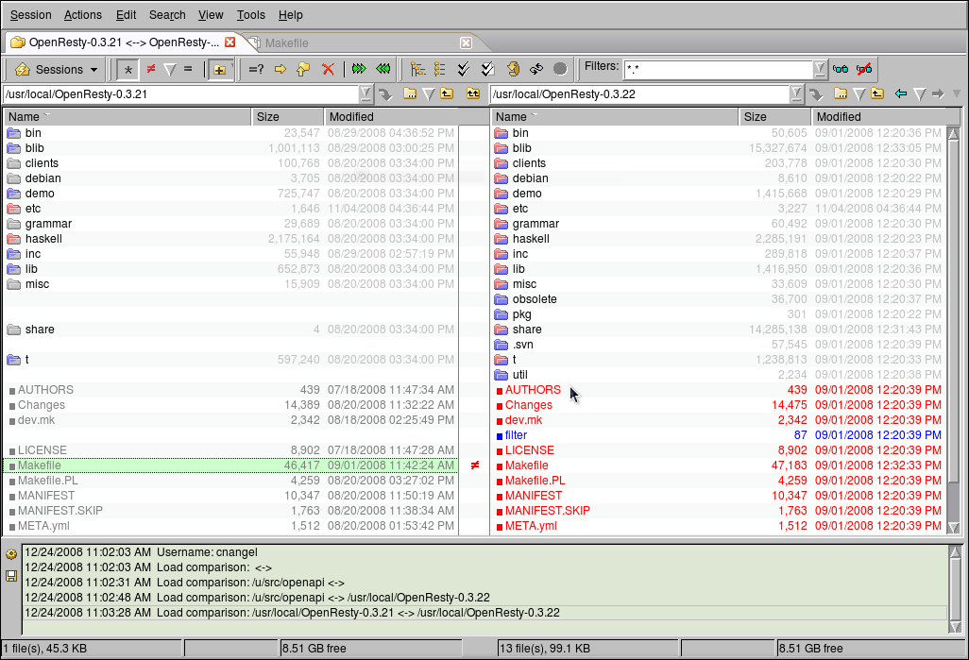The image size is (969, 660).
Task: Toggle the Peek glasses filter button
Action: click(841, 69)
